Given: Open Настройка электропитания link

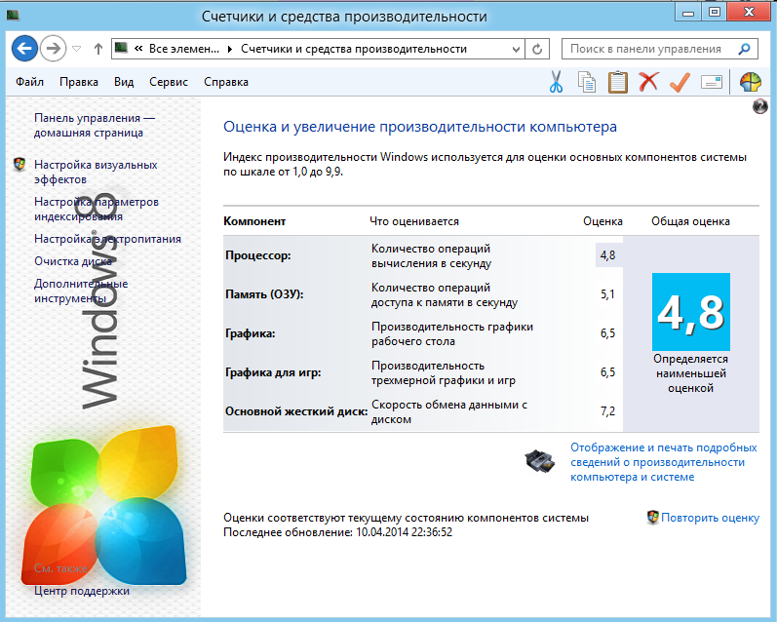Looking at the screenshot, I should coord(107,239).
